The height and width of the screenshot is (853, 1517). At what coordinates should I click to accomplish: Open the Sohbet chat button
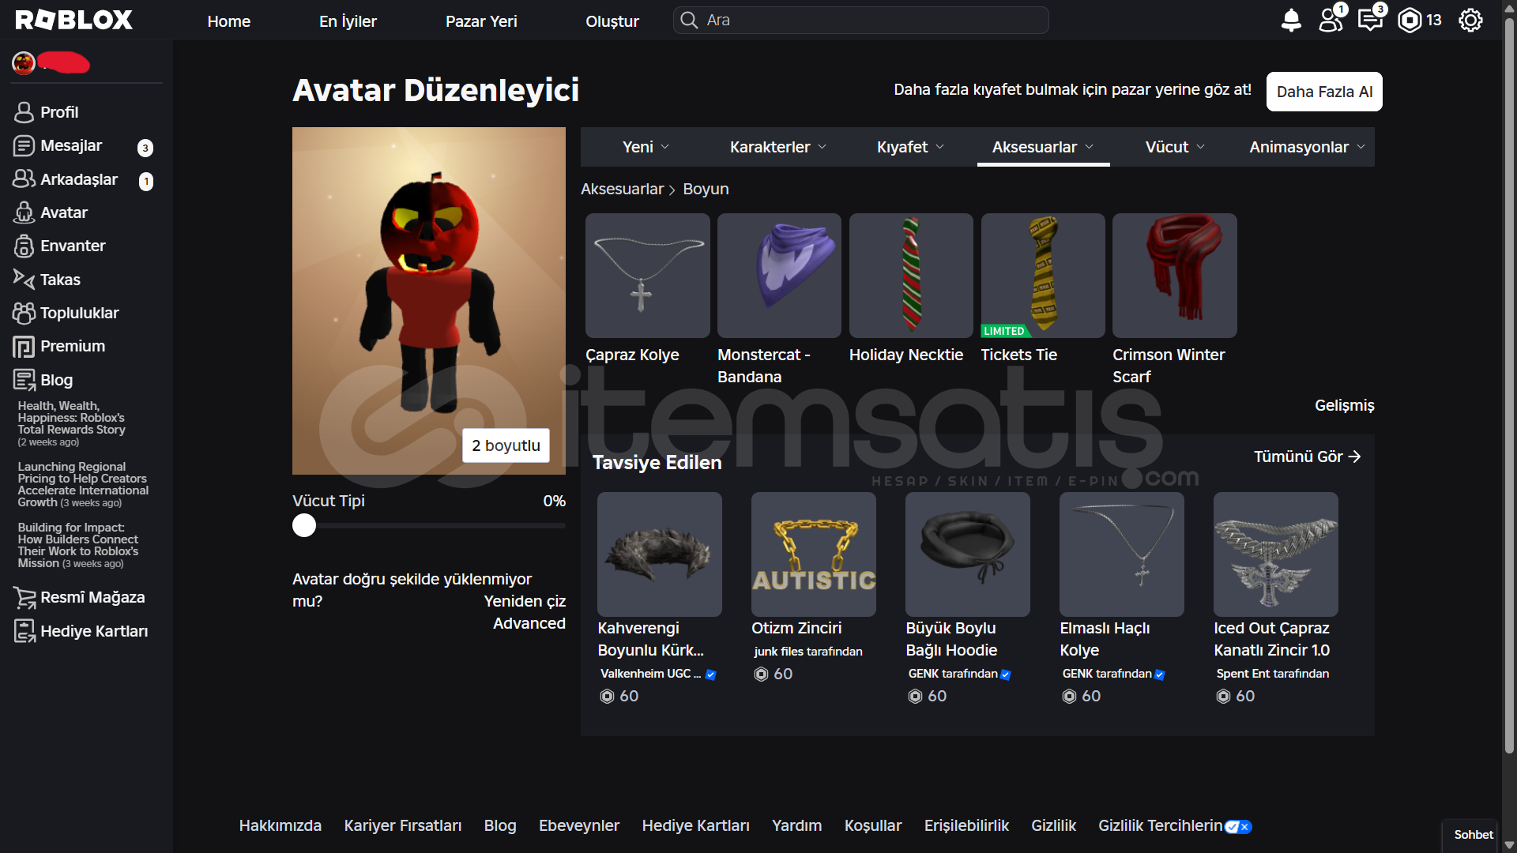(1473, 835)
